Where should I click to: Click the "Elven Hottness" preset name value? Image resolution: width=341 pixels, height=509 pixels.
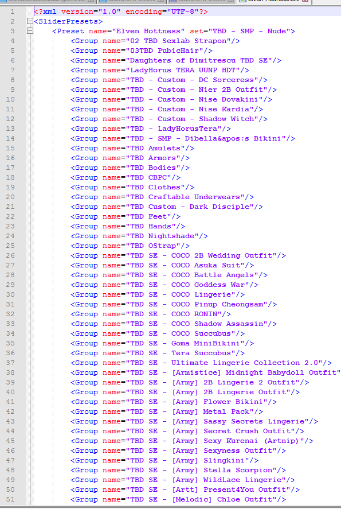pyautogui.click(x=148, y=31)
